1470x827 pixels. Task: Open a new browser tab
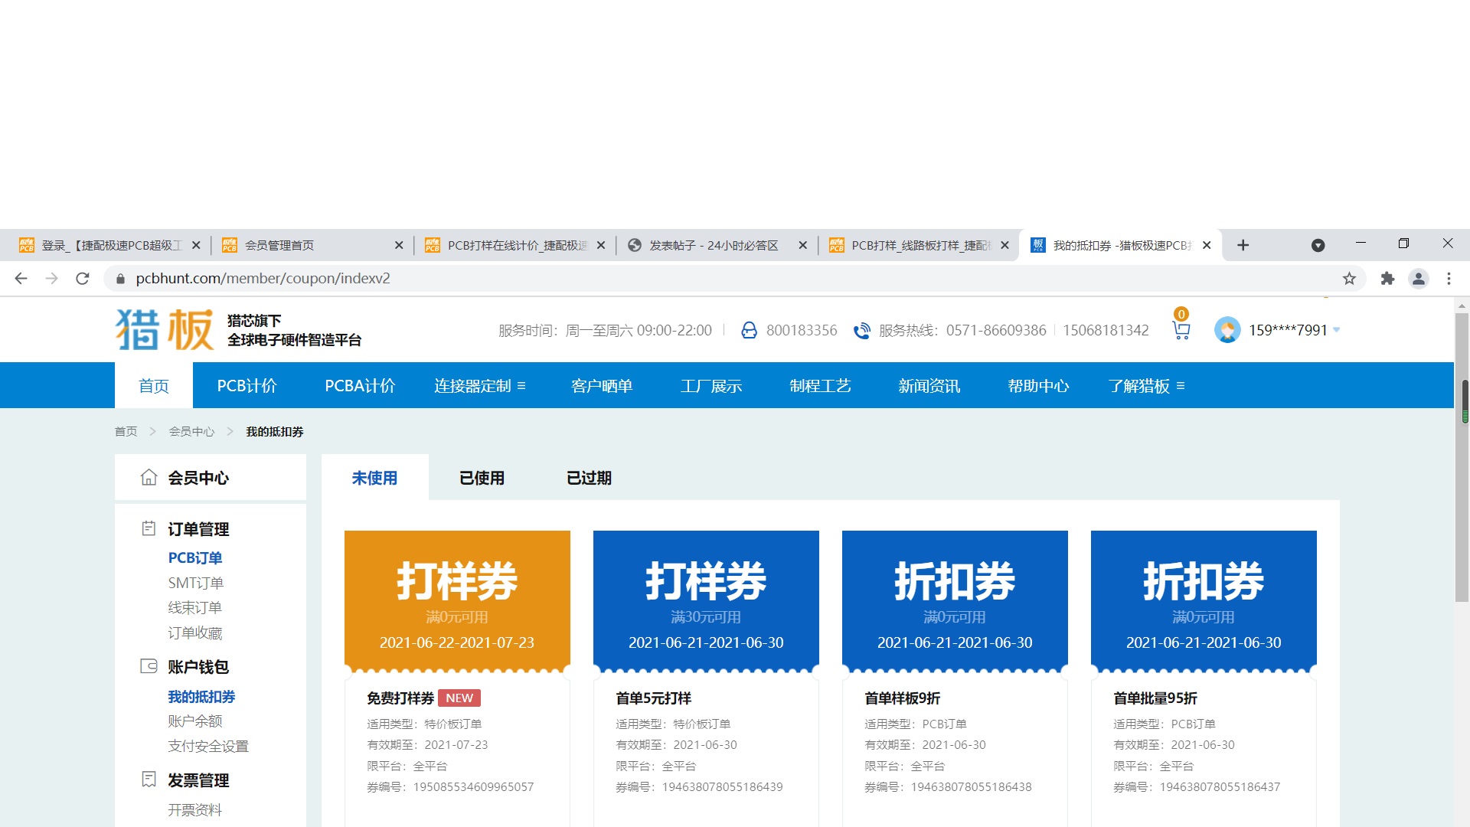coord(1243,245)
